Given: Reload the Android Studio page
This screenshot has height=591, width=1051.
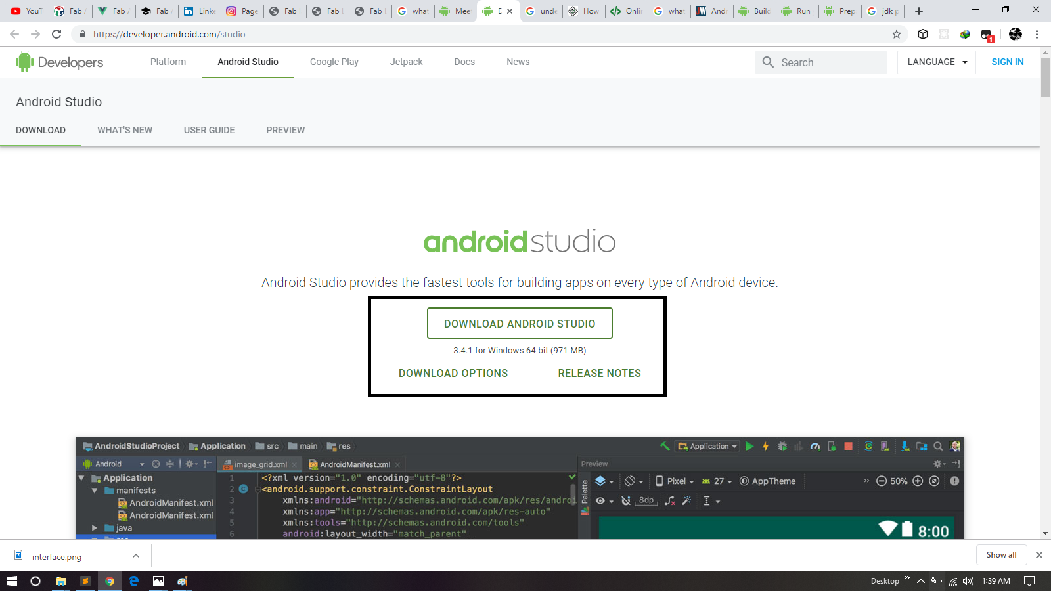Looking at the screenshot, I should pyautogui.click(x=56, y=34).
